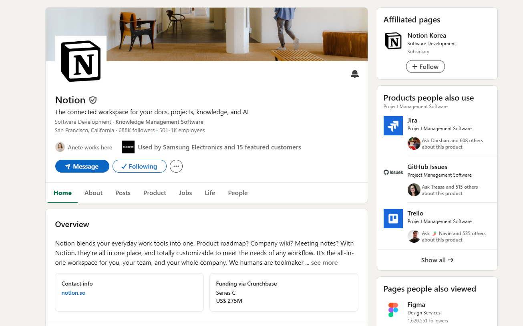
Task: Go to the People tab
Action: click(x=237, y=193)
